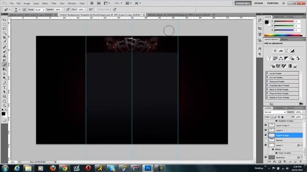Hide Layer 4 copy 2 visibility eye
The width and height of the screenshot is (307, 172).
(266, 125)
